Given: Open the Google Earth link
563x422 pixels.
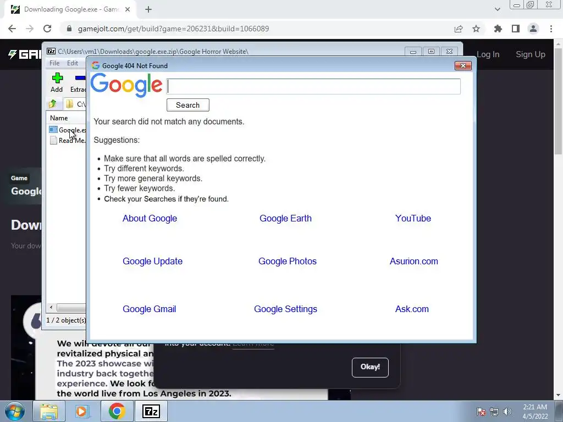Looking at the screenshot, I should pos(285,218).
